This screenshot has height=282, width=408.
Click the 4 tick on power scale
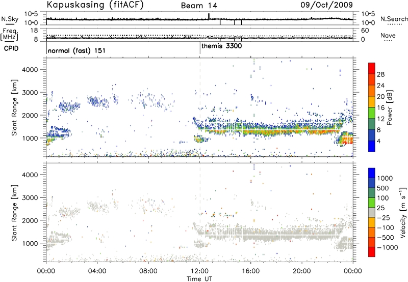click(x=378, y=141)
